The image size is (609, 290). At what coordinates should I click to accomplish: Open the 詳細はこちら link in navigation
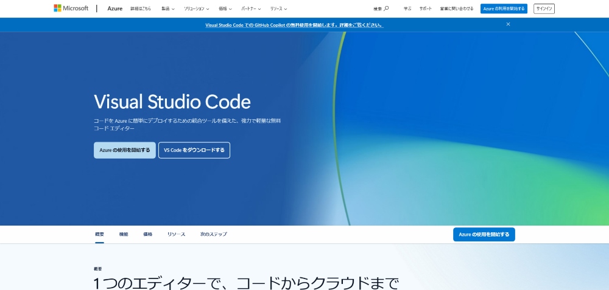tap(141, 9)
